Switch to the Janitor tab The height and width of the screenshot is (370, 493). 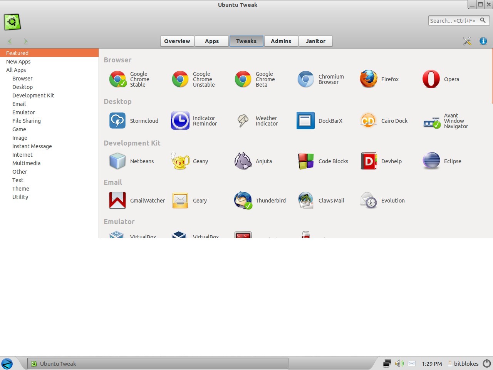coord(316,41)
